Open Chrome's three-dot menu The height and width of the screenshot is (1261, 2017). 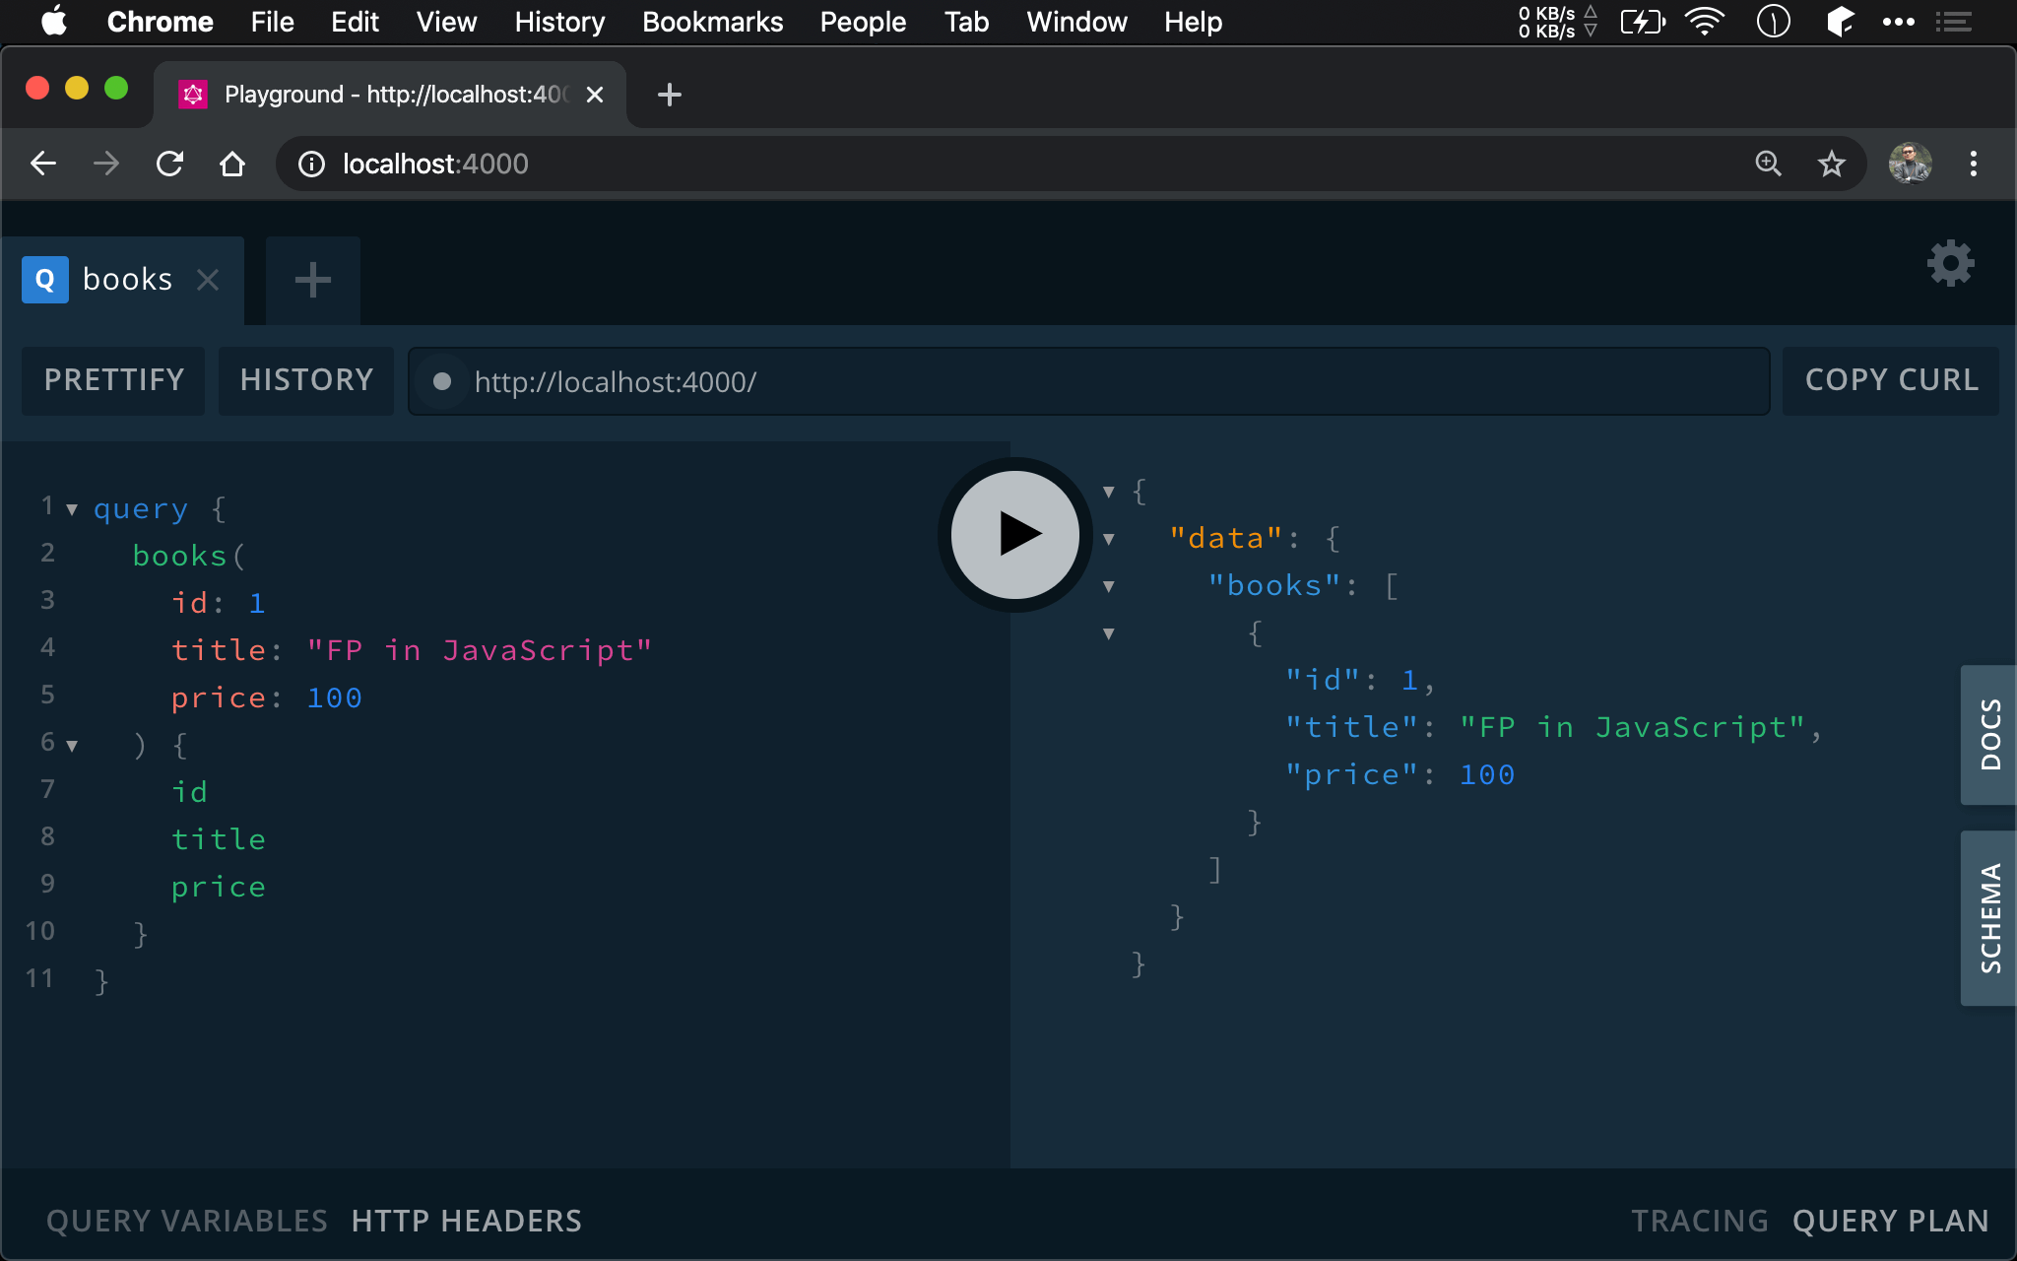point(1974,164)
